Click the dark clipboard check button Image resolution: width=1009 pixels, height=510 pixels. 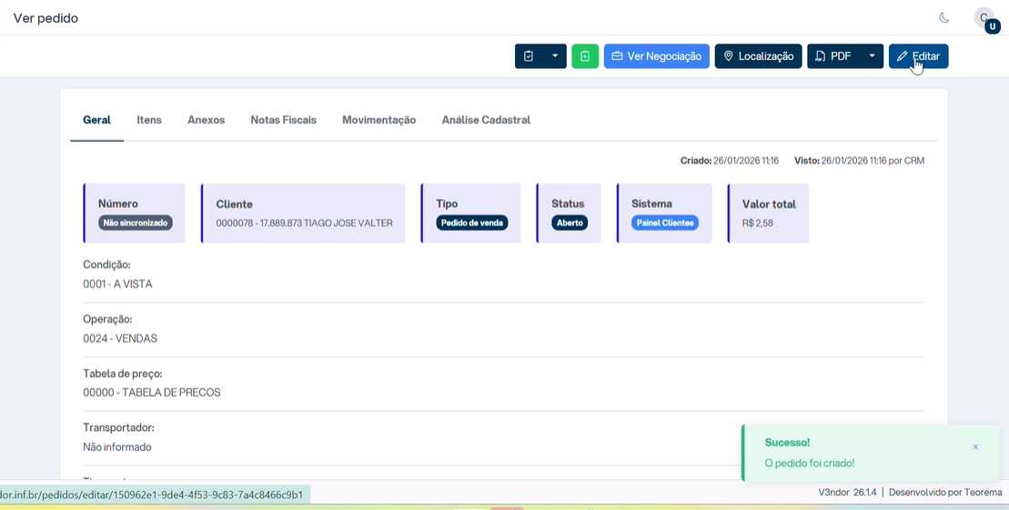tap(529, 56)
